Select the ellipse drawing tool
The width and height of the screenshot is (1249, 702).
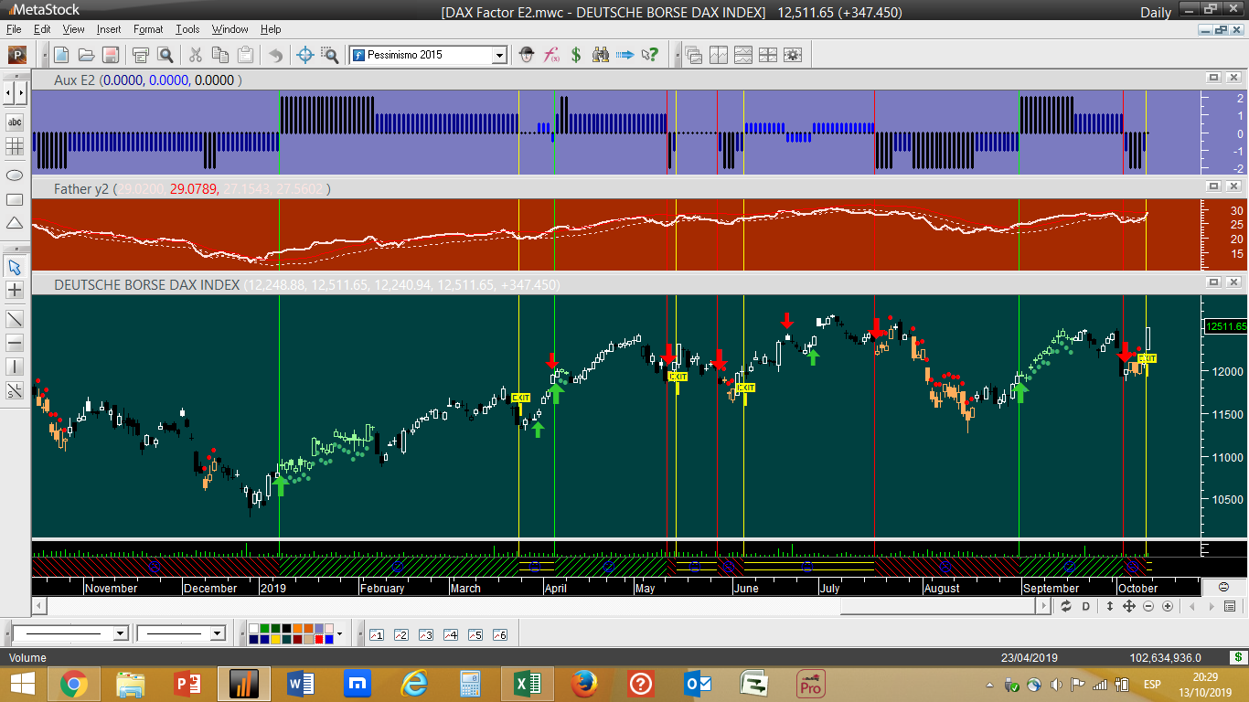coord(15,175)
